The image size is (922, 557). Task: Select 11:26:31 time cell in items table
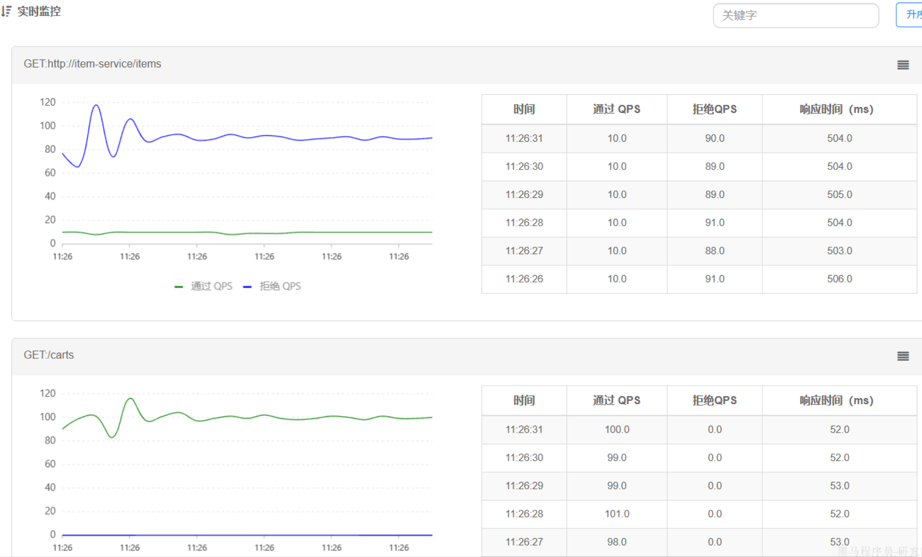point(524,138)
